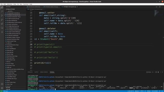The width and height of the screenshot is (164, 92).
Task: Switch to the 48 Setter, Getter, Prop.py tab
Action: click(52, 7)
